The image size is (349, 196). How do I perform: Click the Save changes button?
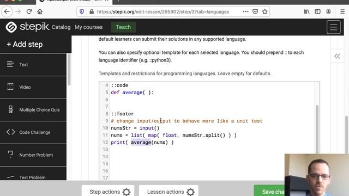(269, 191)
